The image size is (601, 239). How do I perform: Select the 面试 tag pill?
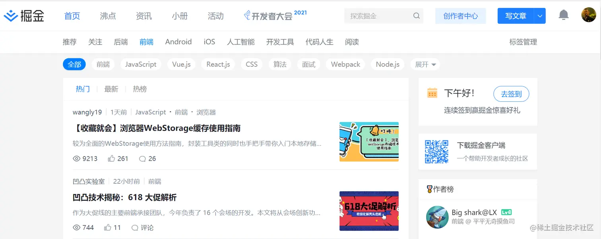(308, 64)
